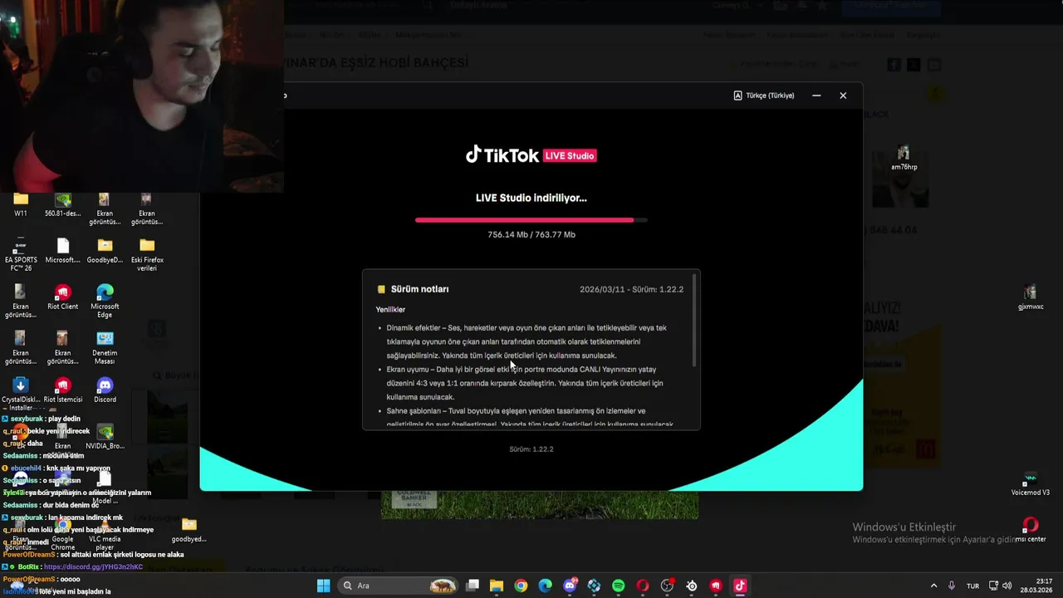1063x598 pixels.
Task: Open the GoodbyeD... folder icon
Action: click(105, 251)
